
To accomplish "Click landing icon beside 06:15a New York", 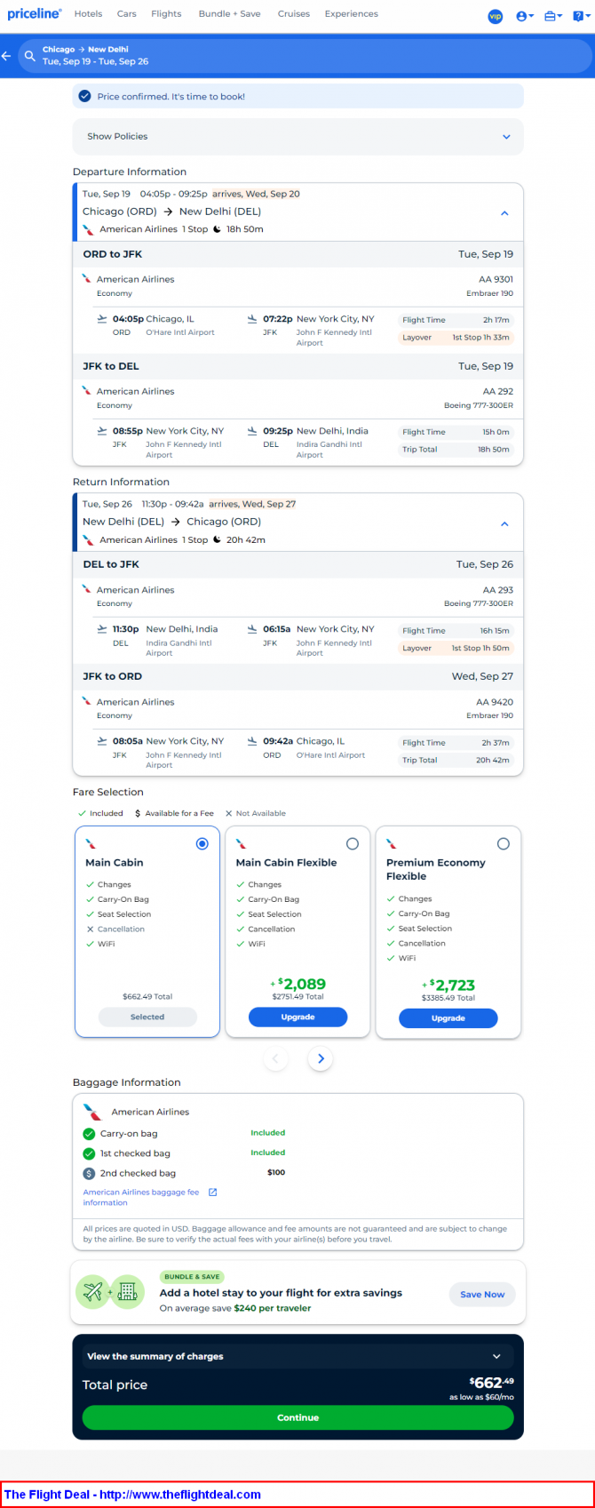I will 252,629.
